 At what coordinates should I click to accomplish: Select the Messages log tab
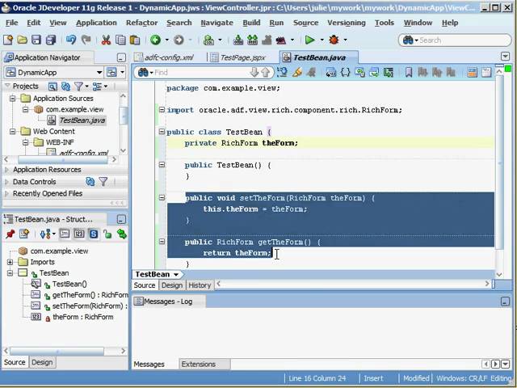click(x=149, y=365)
